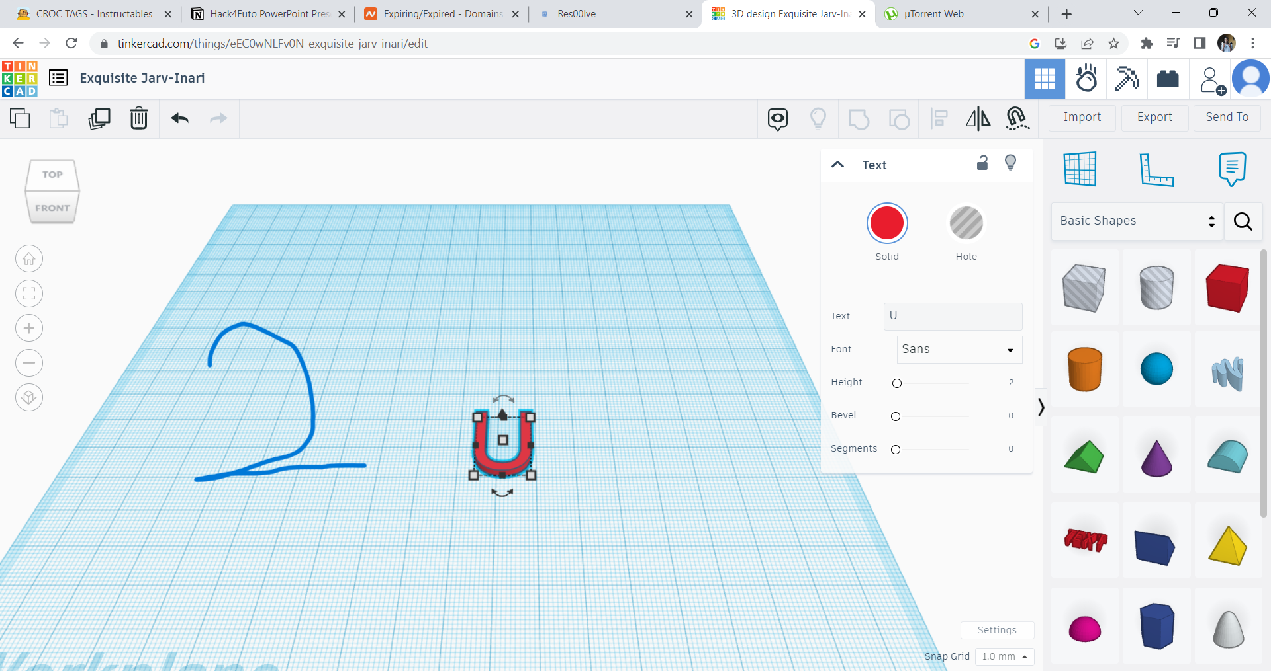Select the Ruler tool

pos(1156,169)
